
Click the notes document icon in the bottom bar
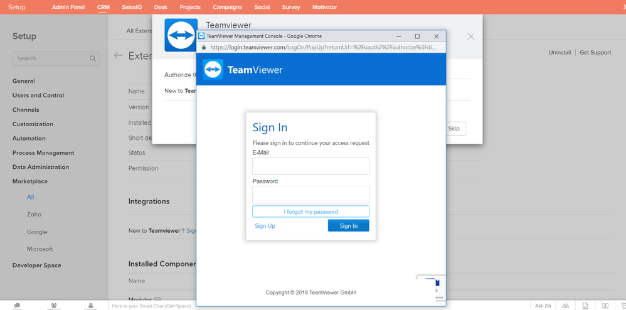click(x=585, y=306)
